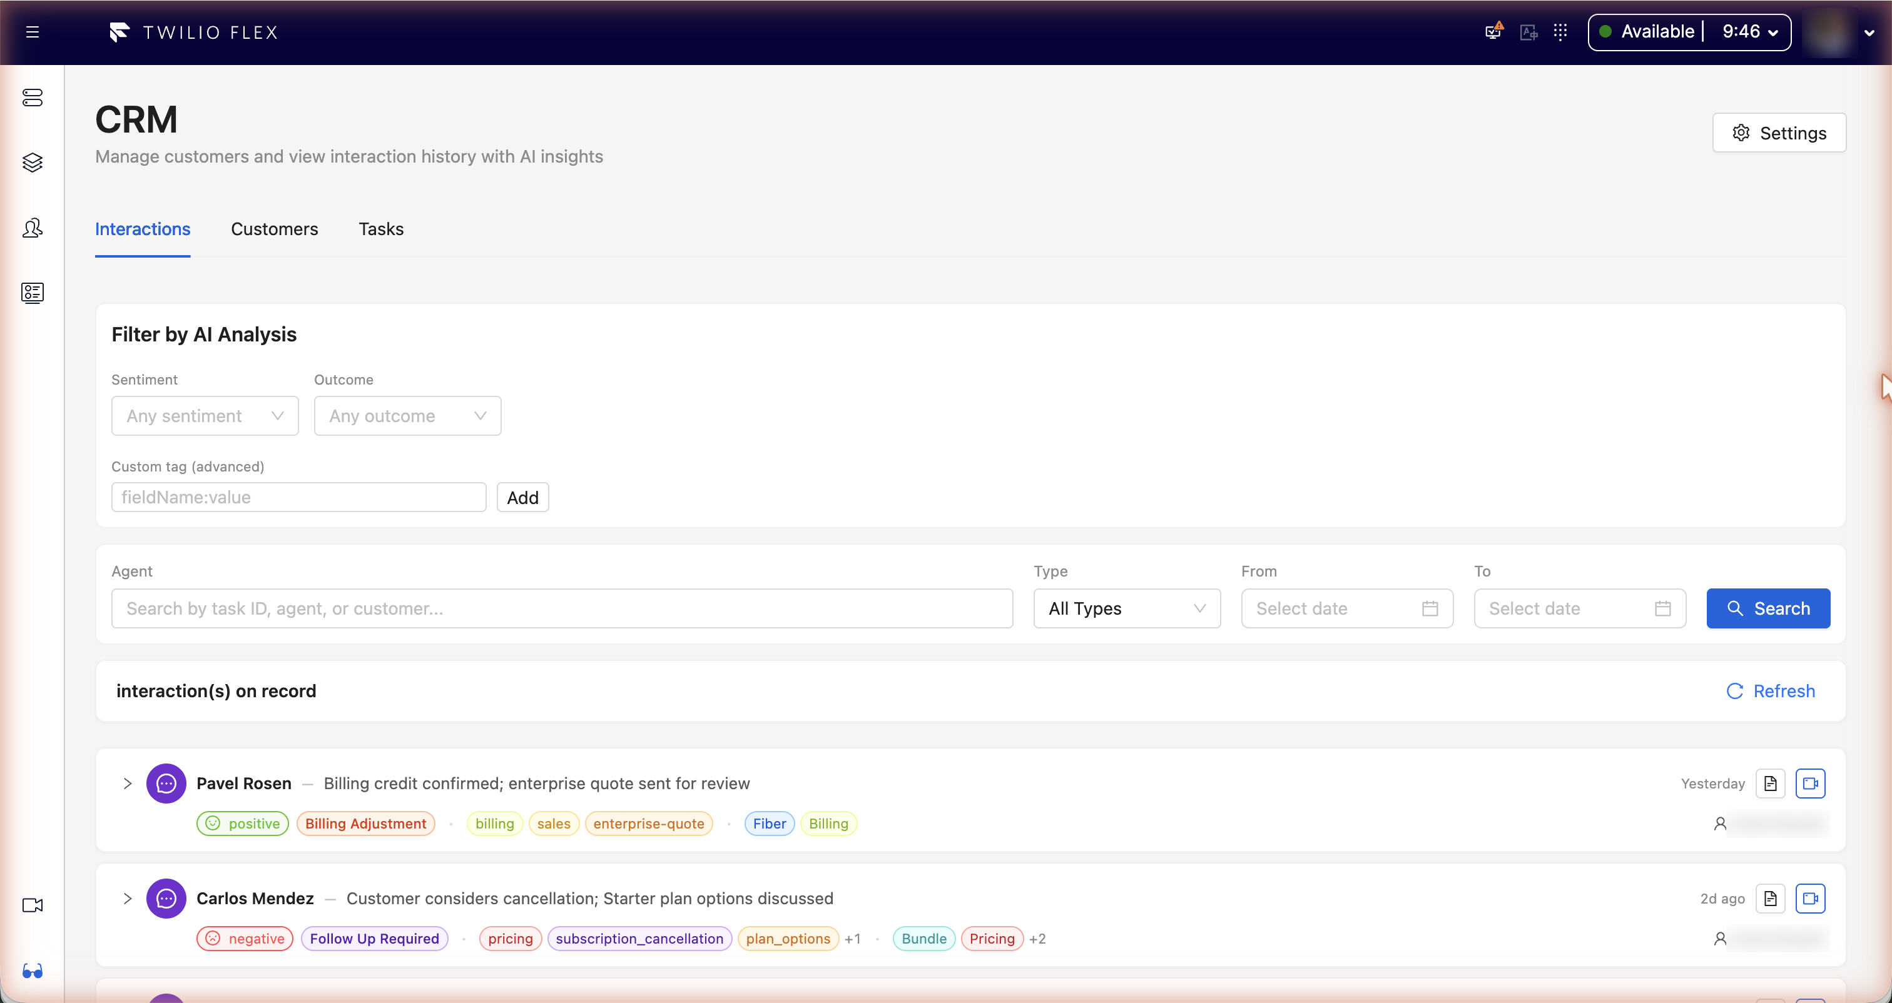Switch to the Interactions tab
The image size is (1892, 1003).
click(143, 229)
